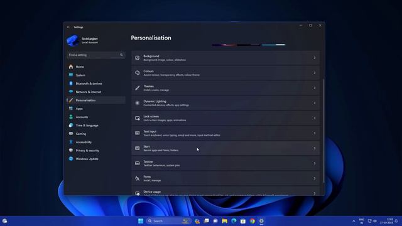Open the notification bell in the tray
402x226 pixels.
[x=396, y=221]
